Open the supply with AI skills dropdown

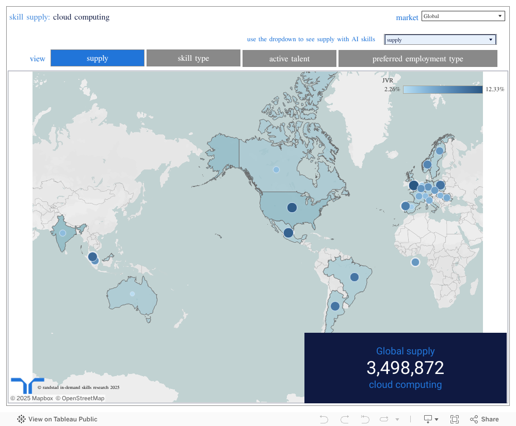click(x=440, y=39)
